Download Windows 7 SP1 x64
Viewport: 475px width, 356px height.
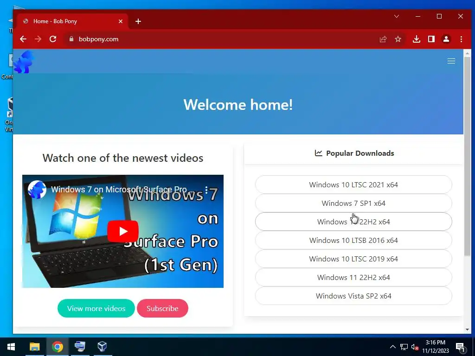[353, 203]
